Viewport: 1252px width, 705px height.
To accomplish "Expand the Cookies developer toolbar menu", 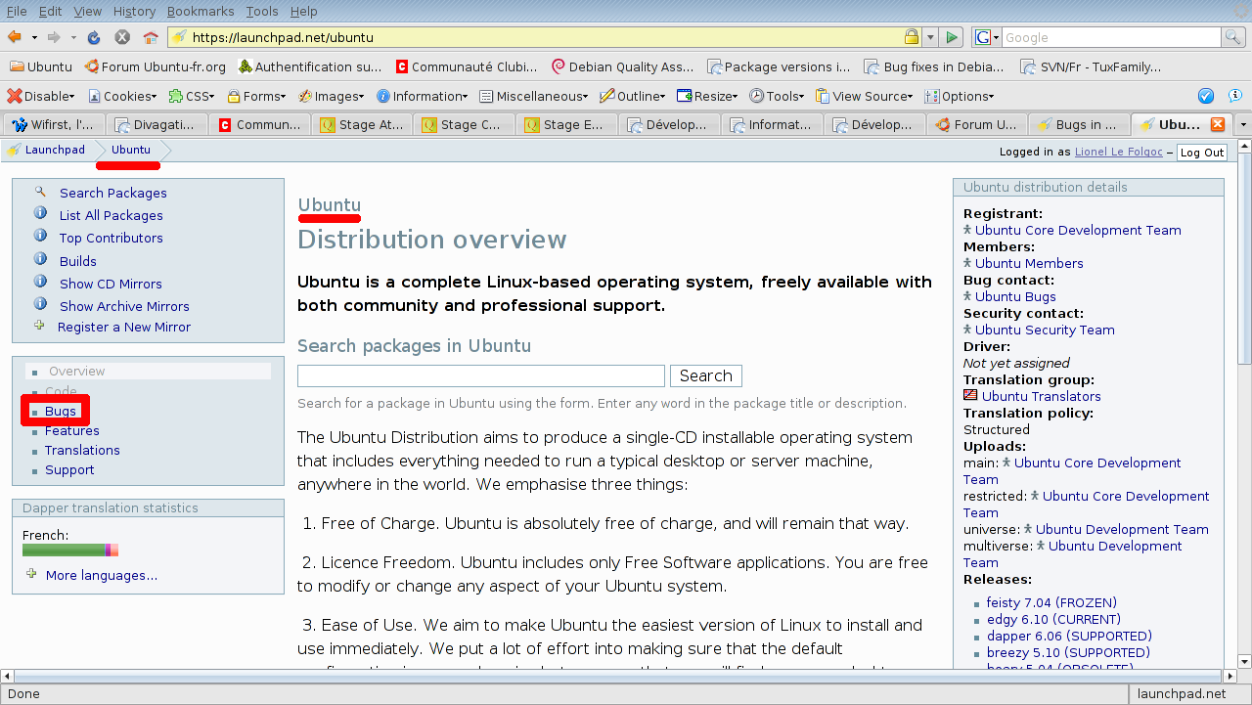I will [123, 96].
